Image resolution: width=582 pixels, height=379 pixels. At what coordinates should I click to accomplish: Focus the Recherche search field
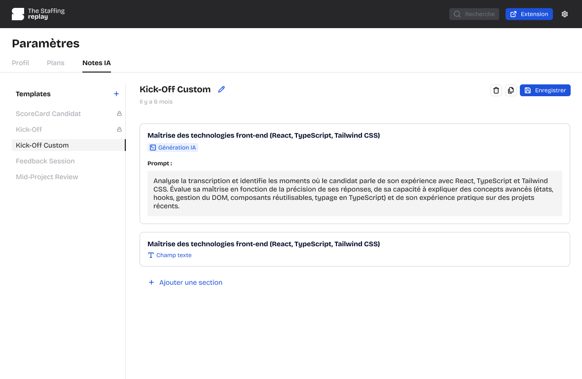474,14
